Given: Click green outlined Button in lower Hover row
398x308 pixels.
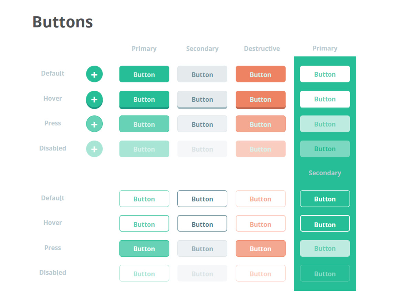Looking at the screenshot, I should coord(144,223).
